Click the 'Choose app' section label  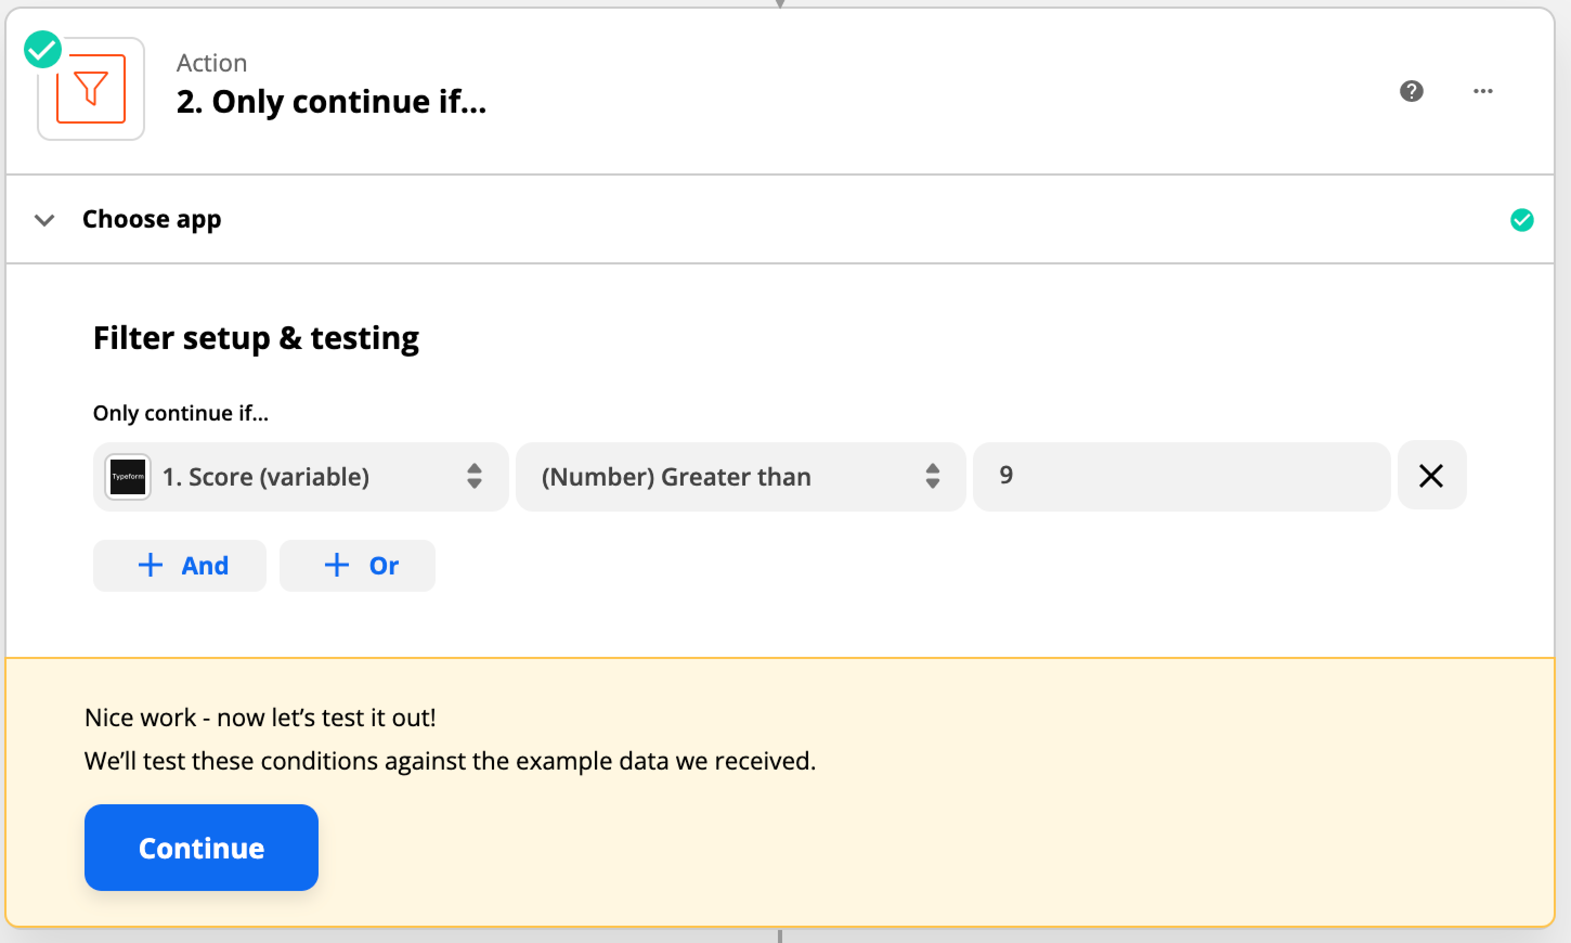[x=152, y=219]
